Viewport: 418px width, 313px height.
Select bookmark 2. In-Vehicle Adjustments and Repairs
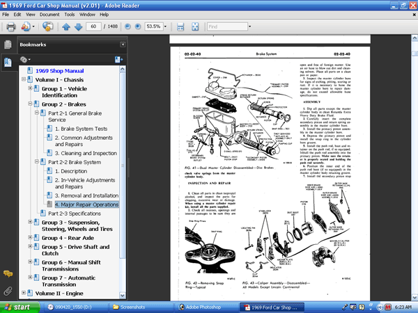[85, 184]
